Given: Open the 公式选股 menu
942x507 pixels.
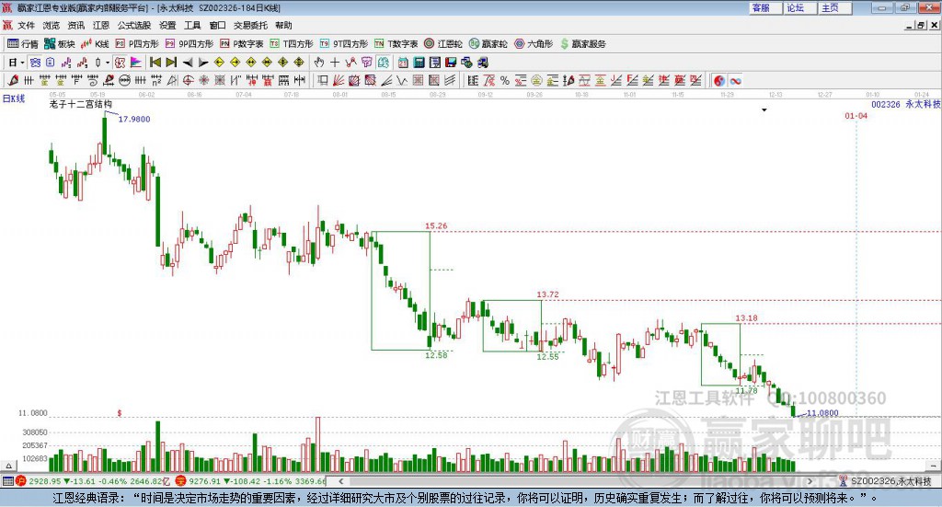Looking at the screenshot, I should tap(134, 25).
